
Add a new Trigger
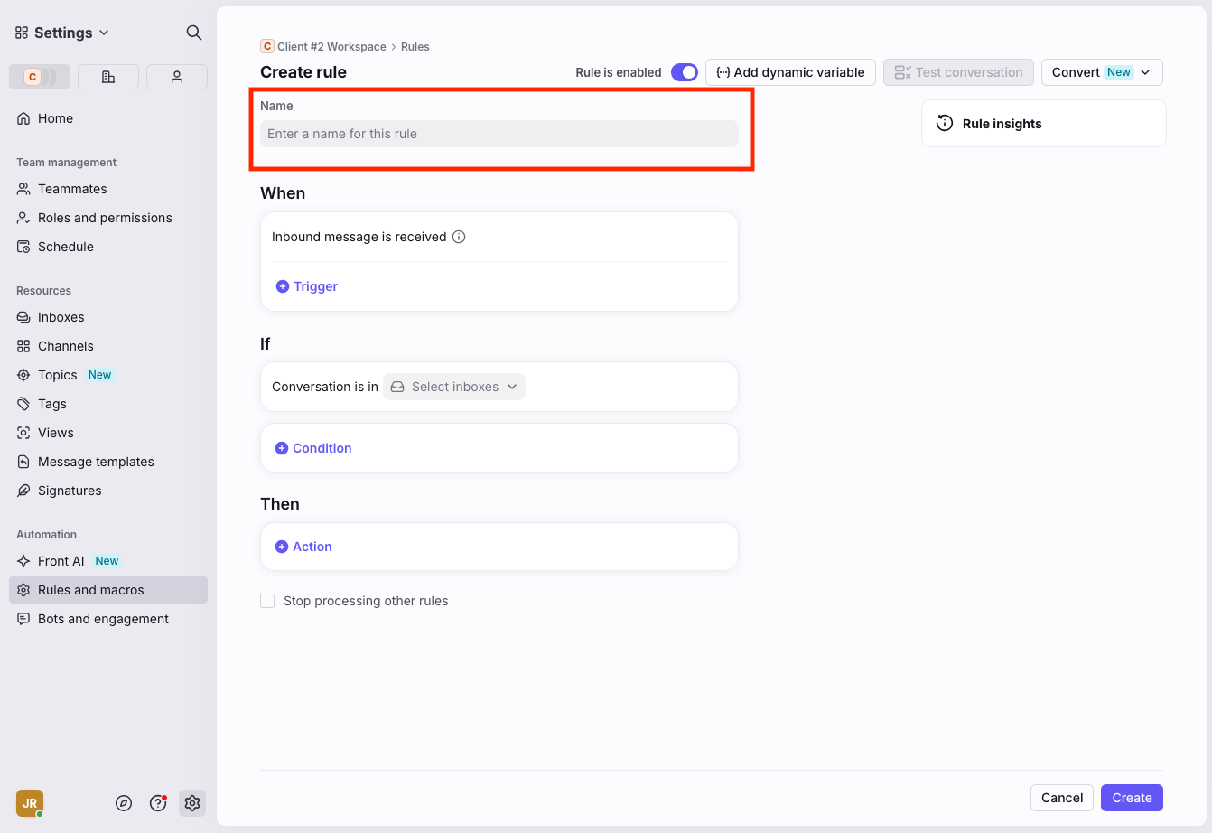tap(307, 286)
